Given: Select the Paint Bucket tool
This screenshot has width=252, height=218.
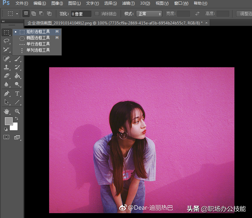Looking at the screenshot, I should pyautogui.click(x=17, y=76).
